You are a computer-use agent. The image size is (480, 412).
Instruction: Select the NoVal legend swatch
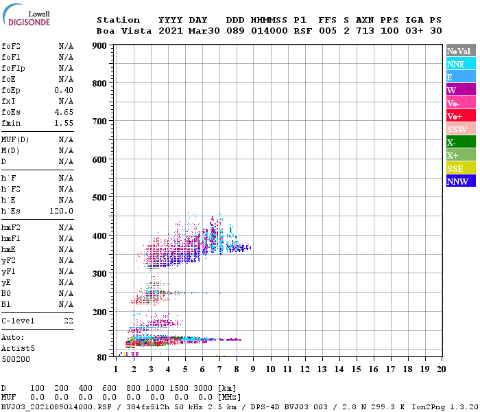tap(461, 51)
